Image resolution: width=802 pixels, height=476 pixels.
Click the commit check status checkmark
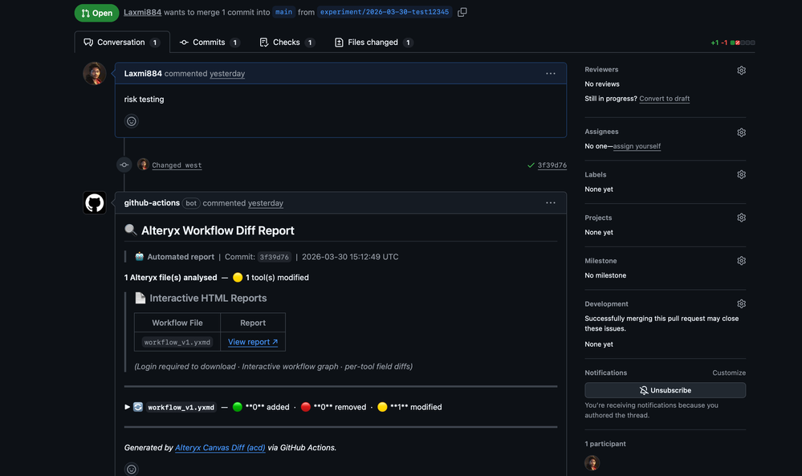click(x=531, y=165)
